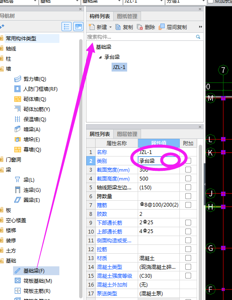Open the 基础层 floor dropdown
Viewport: 232px width, 300px height.
click(35, 1)
